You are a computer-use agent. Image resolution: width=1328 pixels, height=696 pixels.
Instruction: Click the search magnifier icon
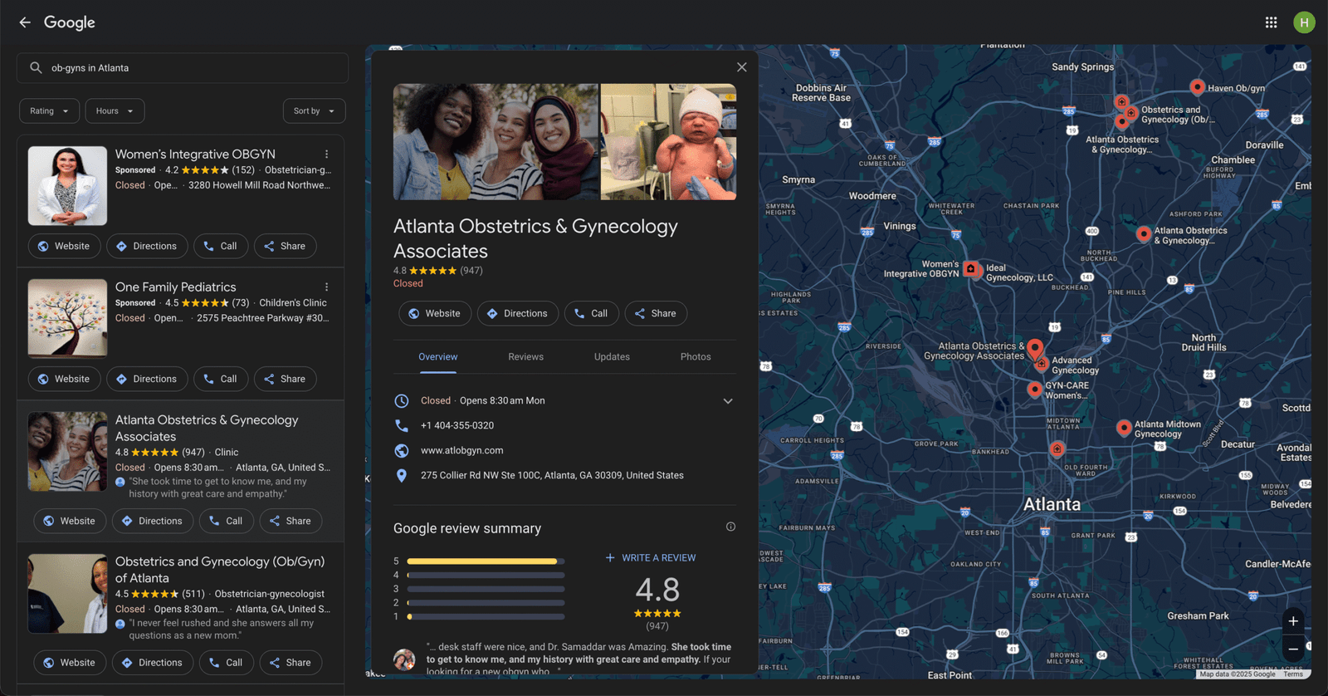coord(36,68)
